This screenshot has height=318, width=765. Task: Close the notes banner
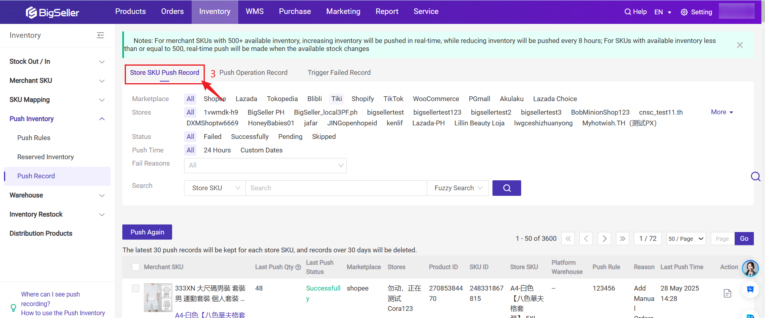(x=740, y=45)
